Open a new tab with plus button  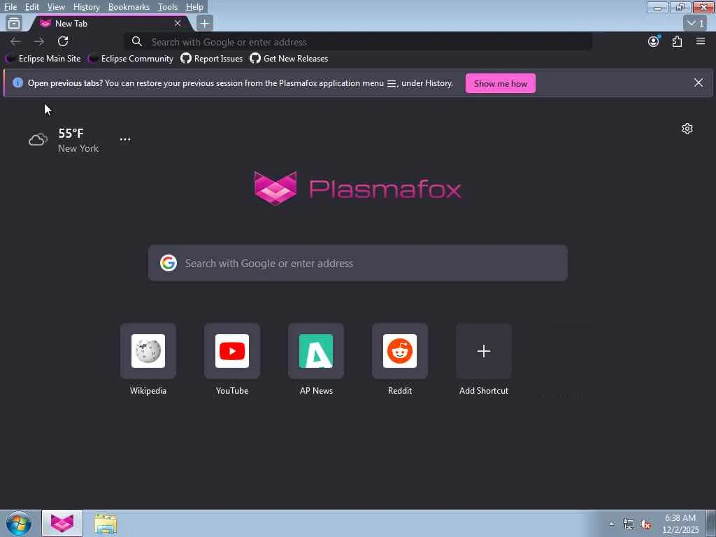click(x=205, y=23)
